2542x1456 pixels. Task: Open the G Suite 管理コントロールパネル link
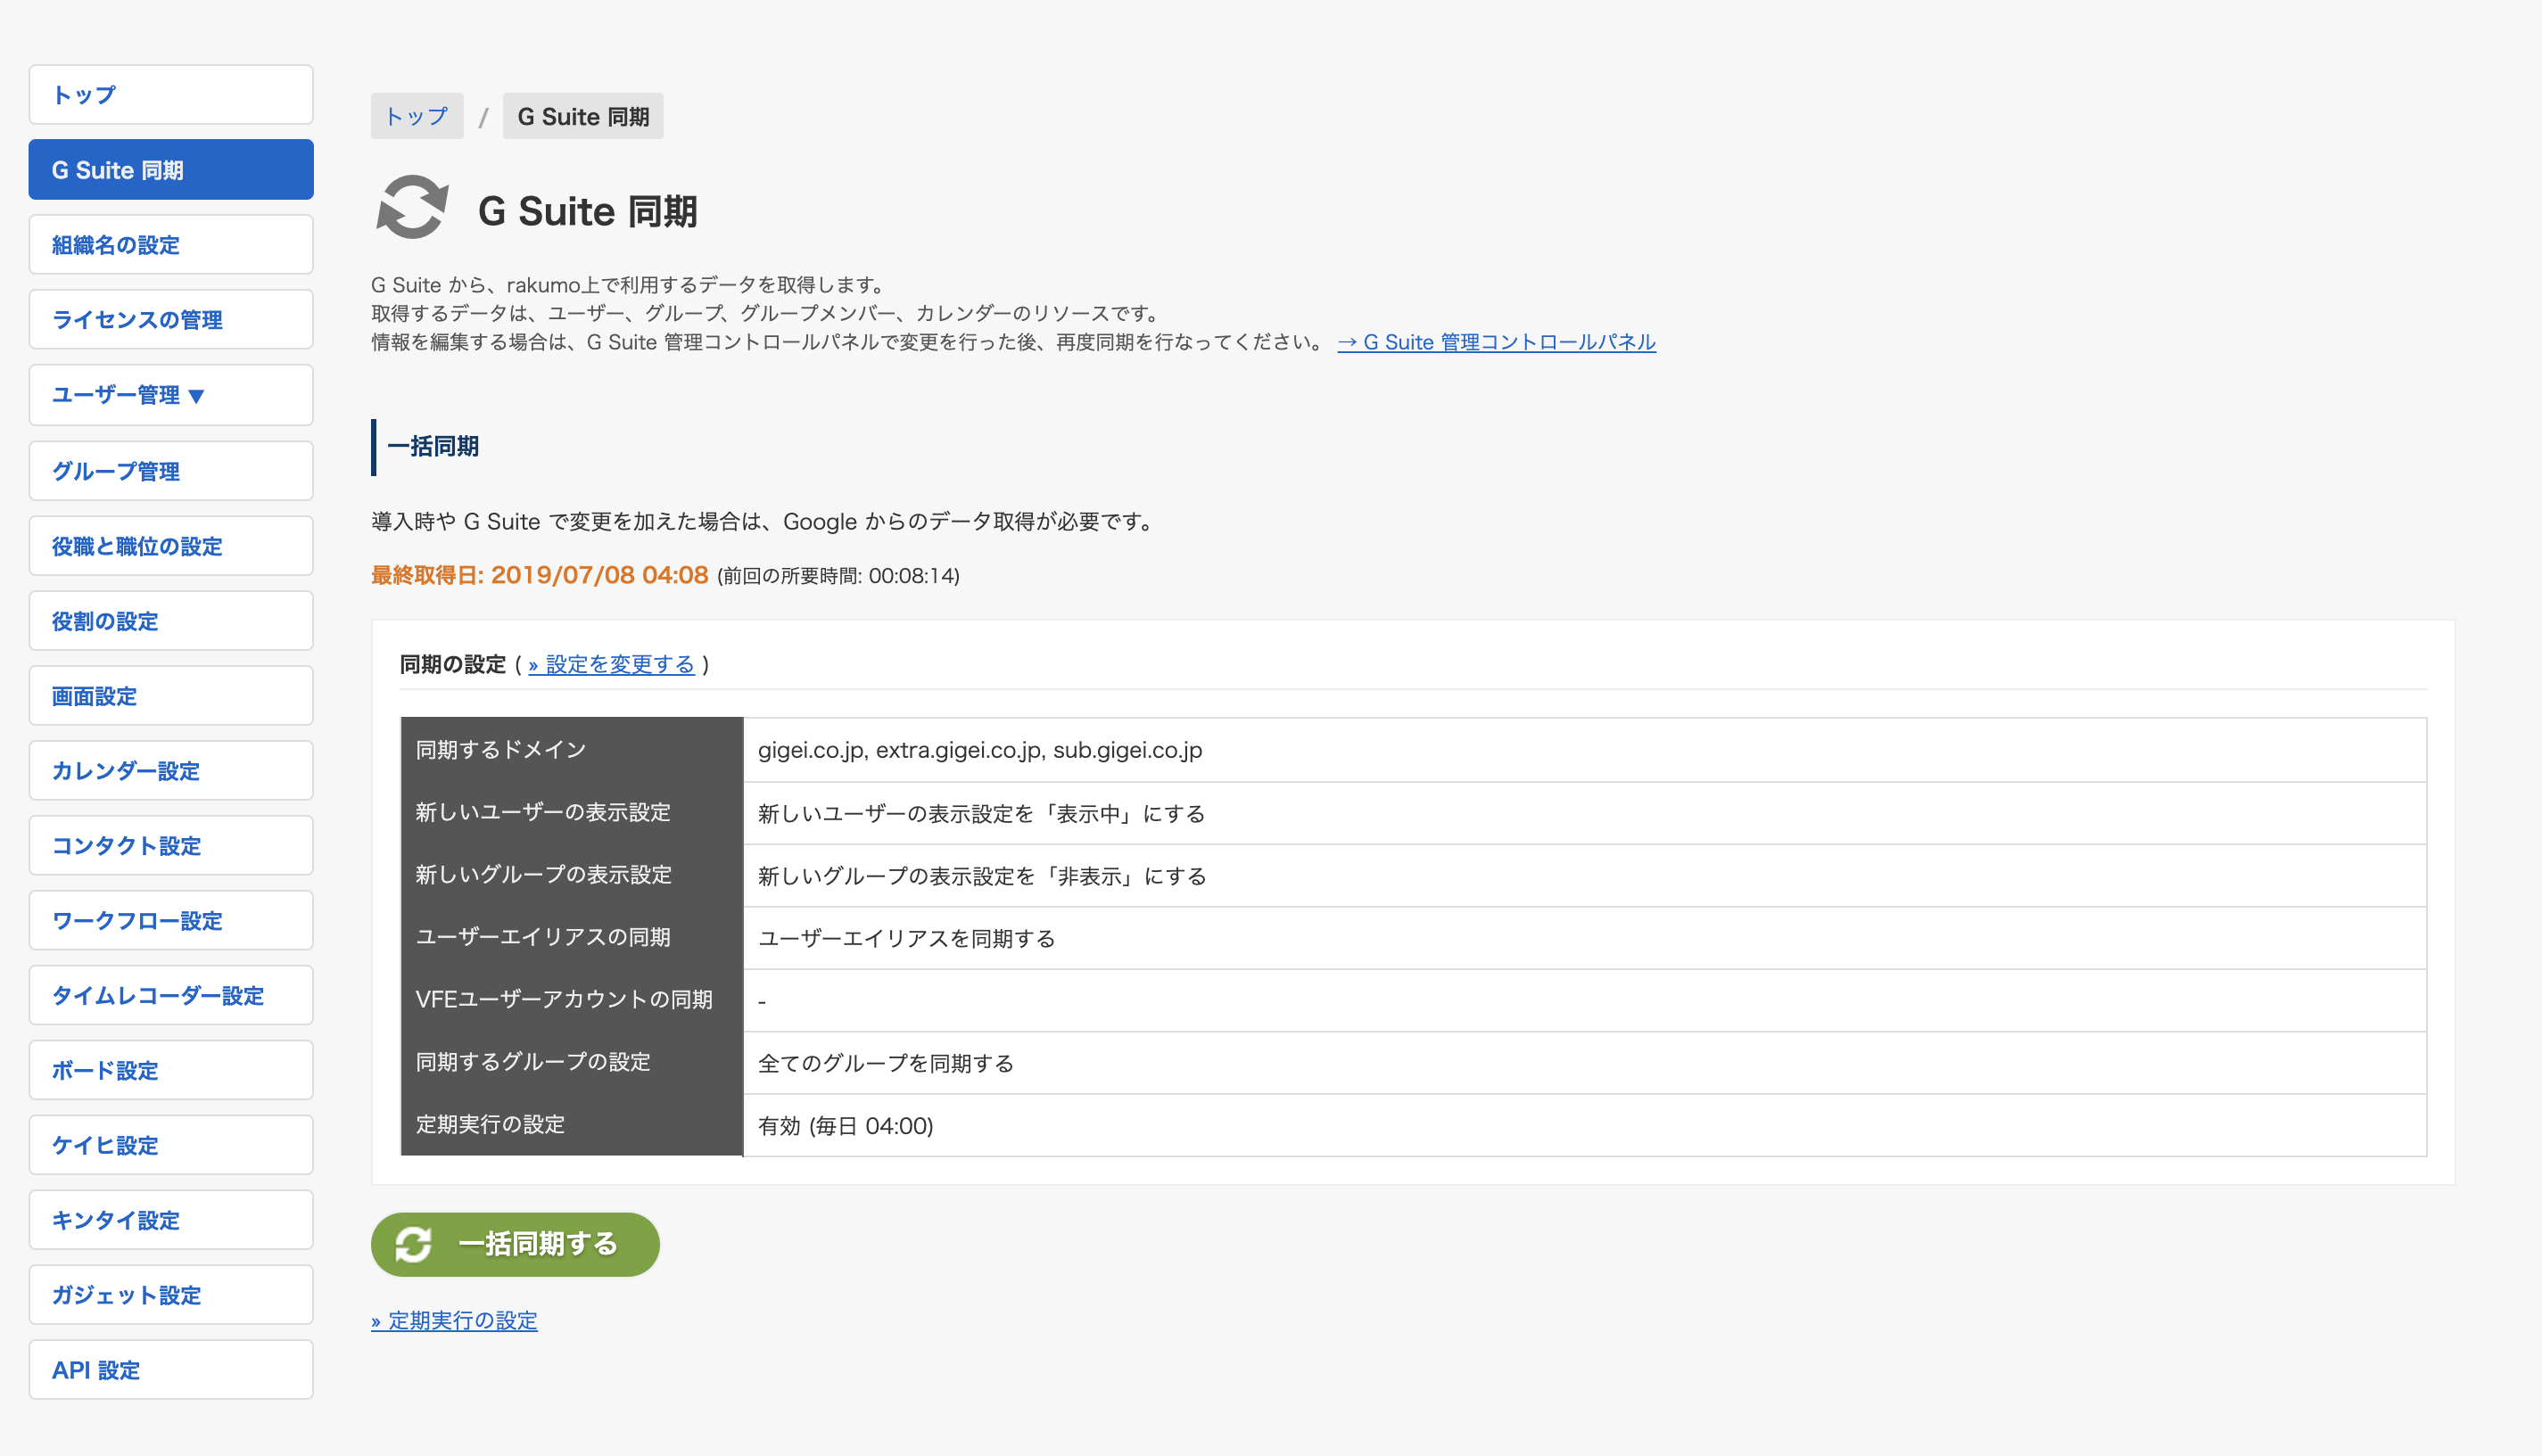1497,343
